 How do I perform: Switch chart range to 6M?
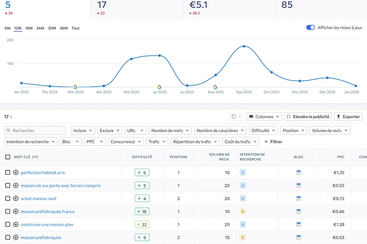point(7,28)
